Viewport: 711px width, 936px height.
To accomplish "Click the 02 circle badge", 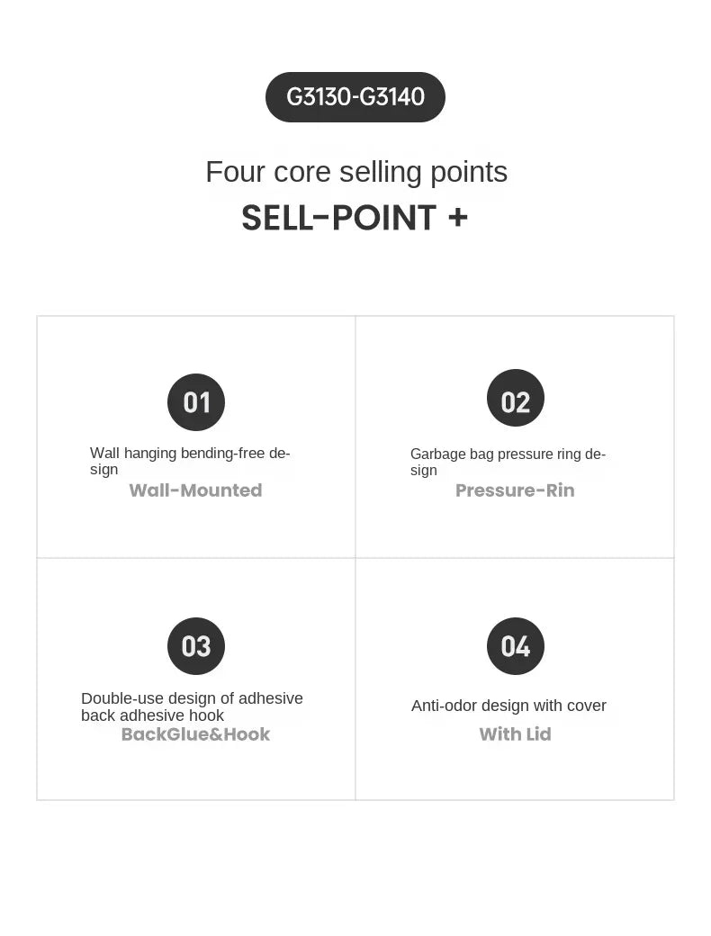I will (515, 398).
